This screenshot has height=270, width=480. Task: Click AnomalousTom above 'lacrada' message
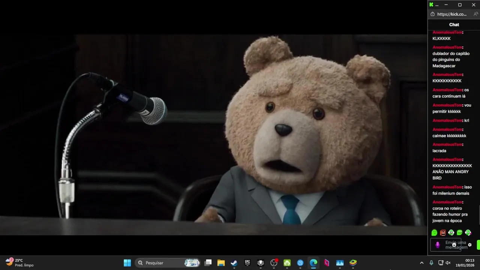(x=447, y=144)
